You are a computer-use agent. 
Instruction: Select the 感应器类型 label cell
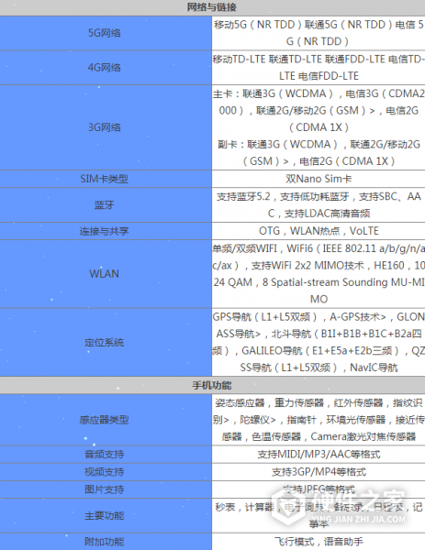point(106,420)
